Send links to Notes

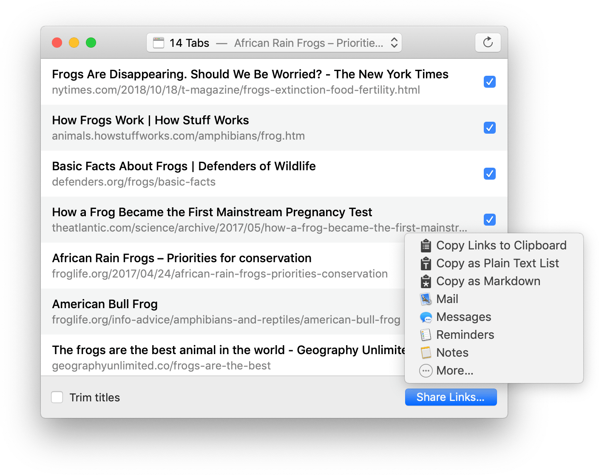pyautogui.click(x=494, y=353)
